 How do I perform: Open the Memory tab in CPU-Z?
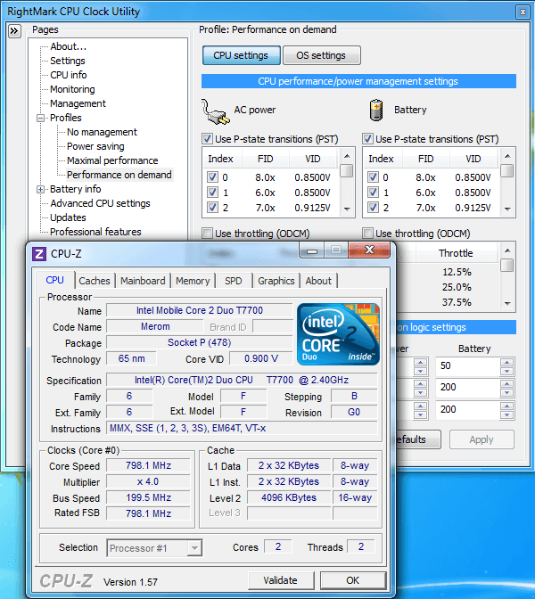[193, 281]
